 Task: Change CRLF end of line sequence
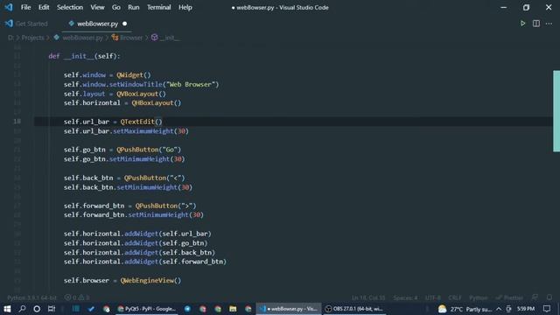(455, 297)
